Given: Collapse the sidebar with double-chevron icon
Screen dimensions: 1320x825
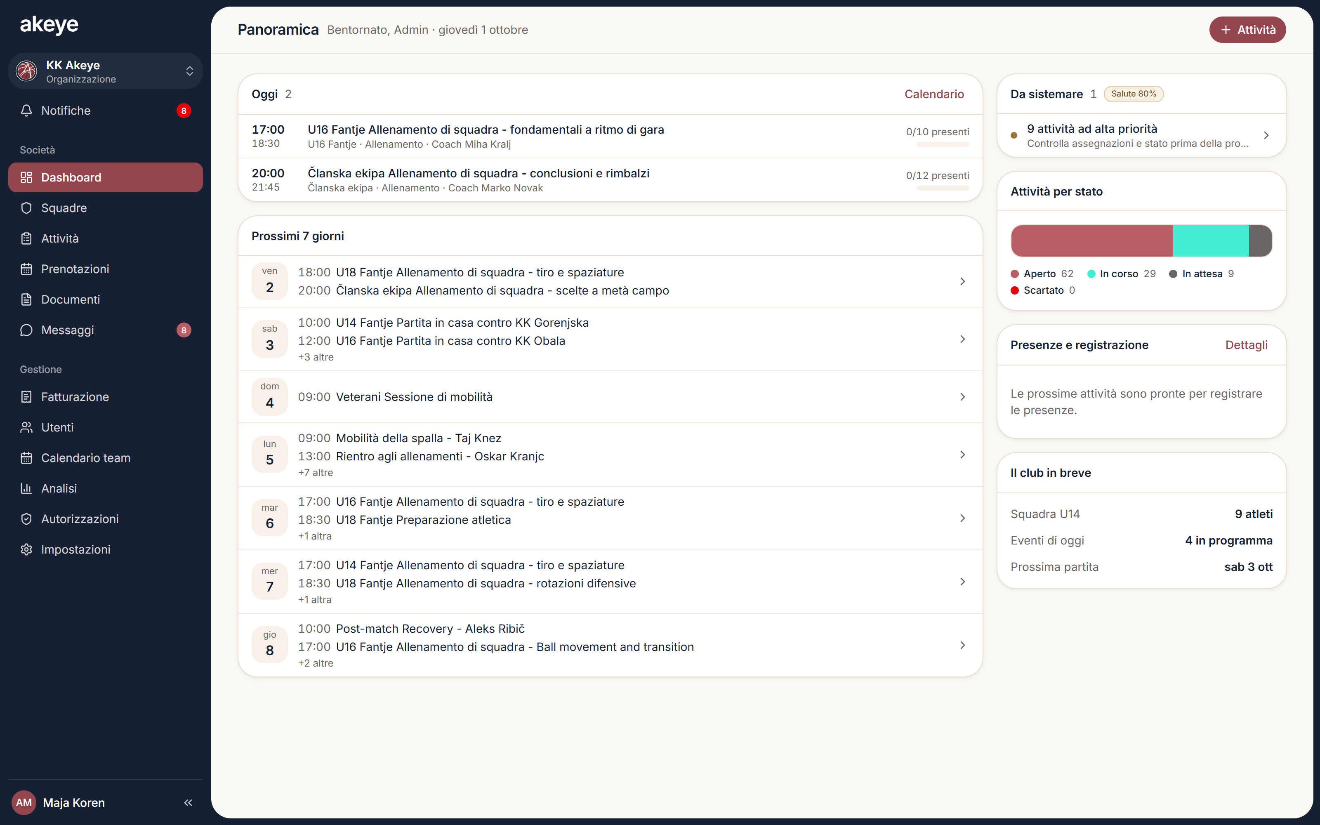Looking at the screenshot, I should coord(188,803).
